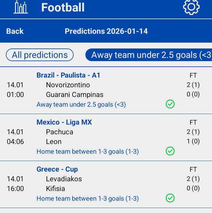
Task: Click green checkmark for Pachuca match
Action: (x=170, y=151)
